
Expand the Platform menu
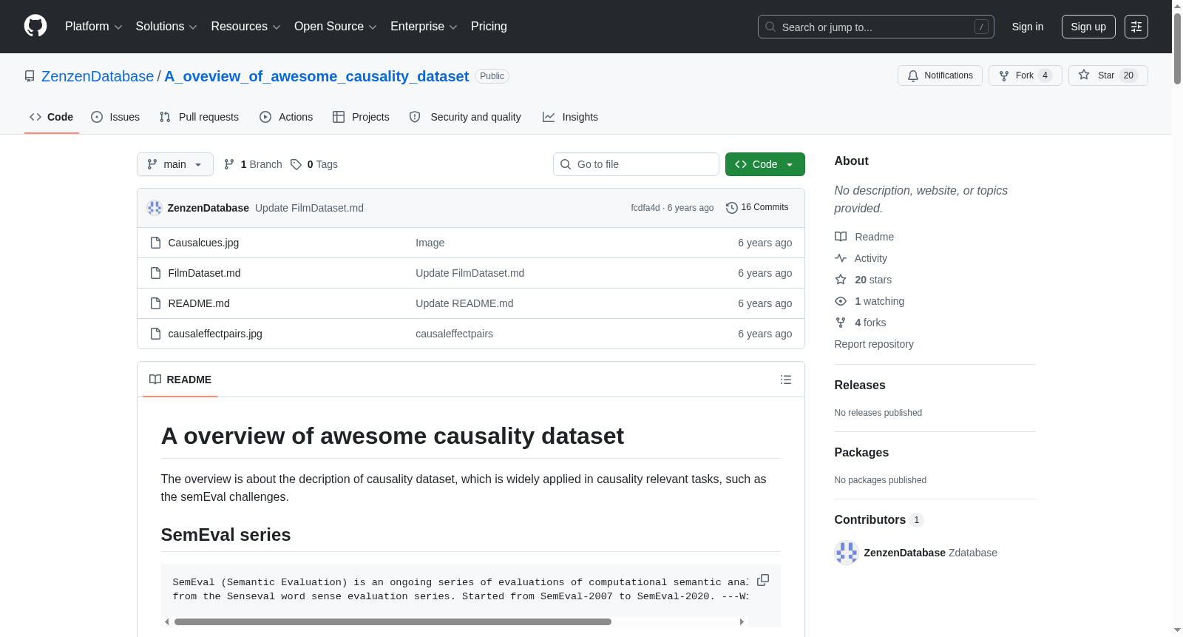[x=93, y=27]
